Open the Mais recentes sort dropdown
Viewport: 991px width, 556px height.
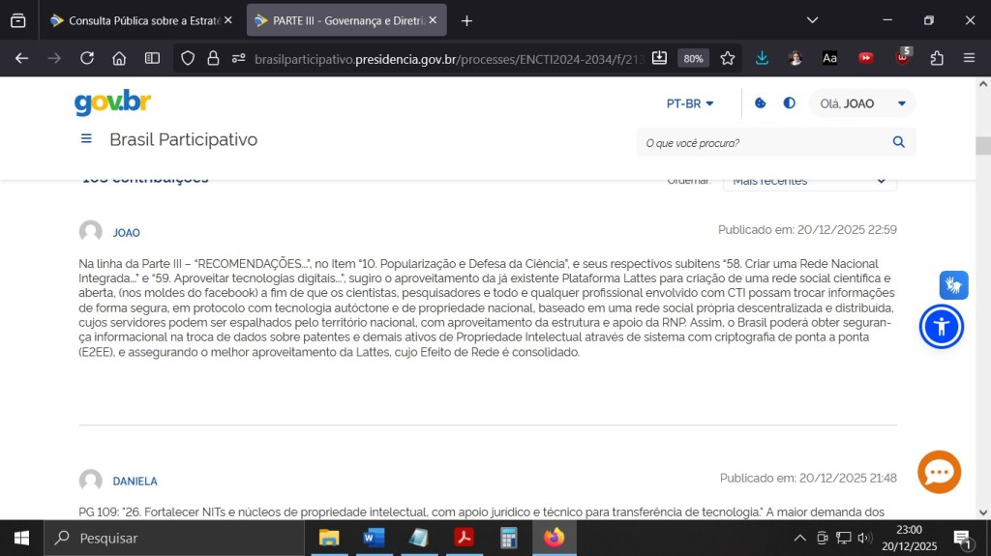(x=809, y=181)
